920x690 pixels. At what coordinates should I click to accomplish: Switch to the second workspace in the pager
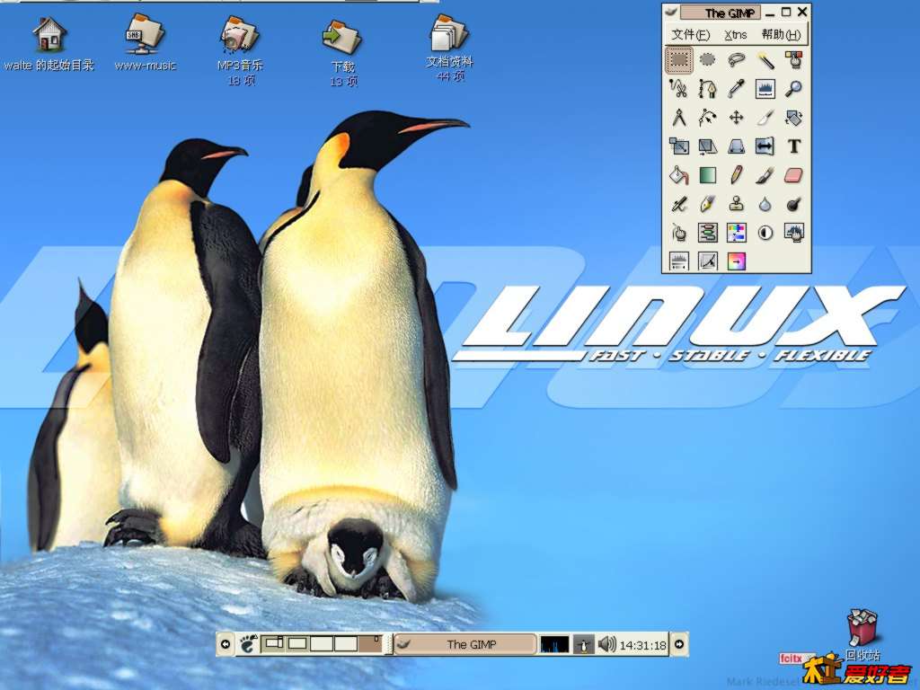click(x=296, y=643)
